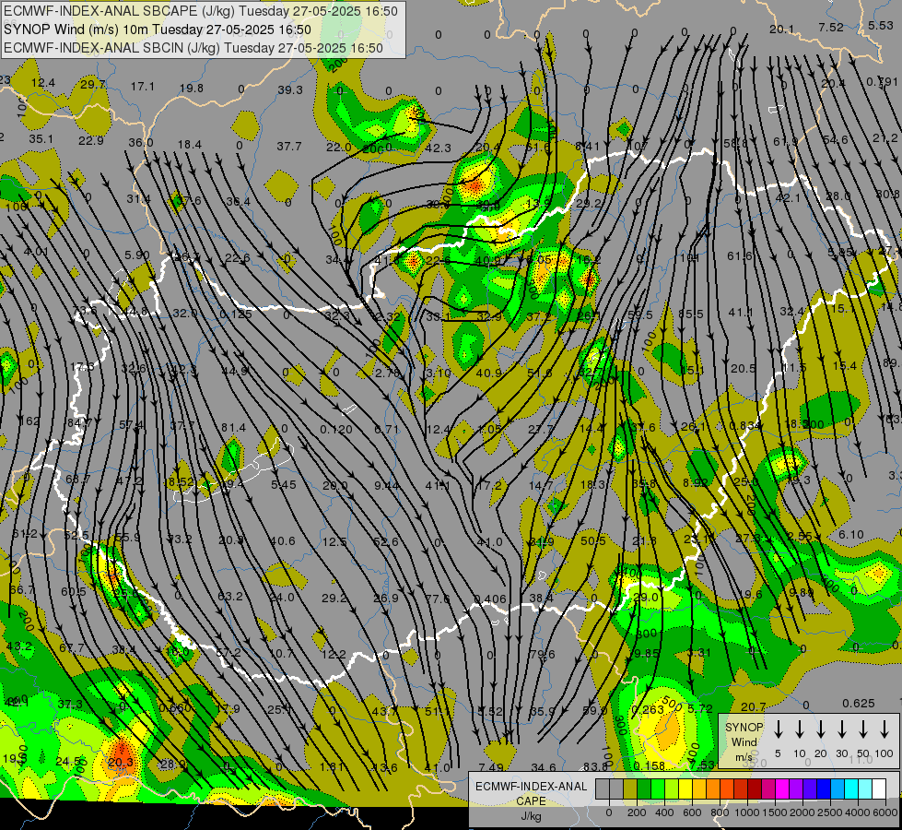The height and width of the screenshot is (830, 902).
Task: Click the CAPE legend caption
Action: click(531, 801)
